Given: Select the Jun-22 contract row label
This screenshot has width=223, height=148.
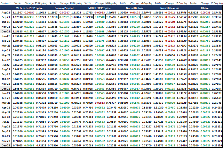Looking at the screenshot, I should tap(6, 60).
